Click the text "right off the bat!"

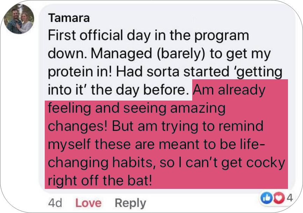(100, 181)
